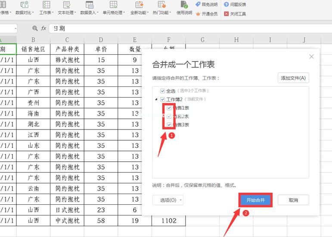The height and width of the screenshot is (237, 332).
Task: Toggle the 销售3表 checkbox
Action: (169, 125)
